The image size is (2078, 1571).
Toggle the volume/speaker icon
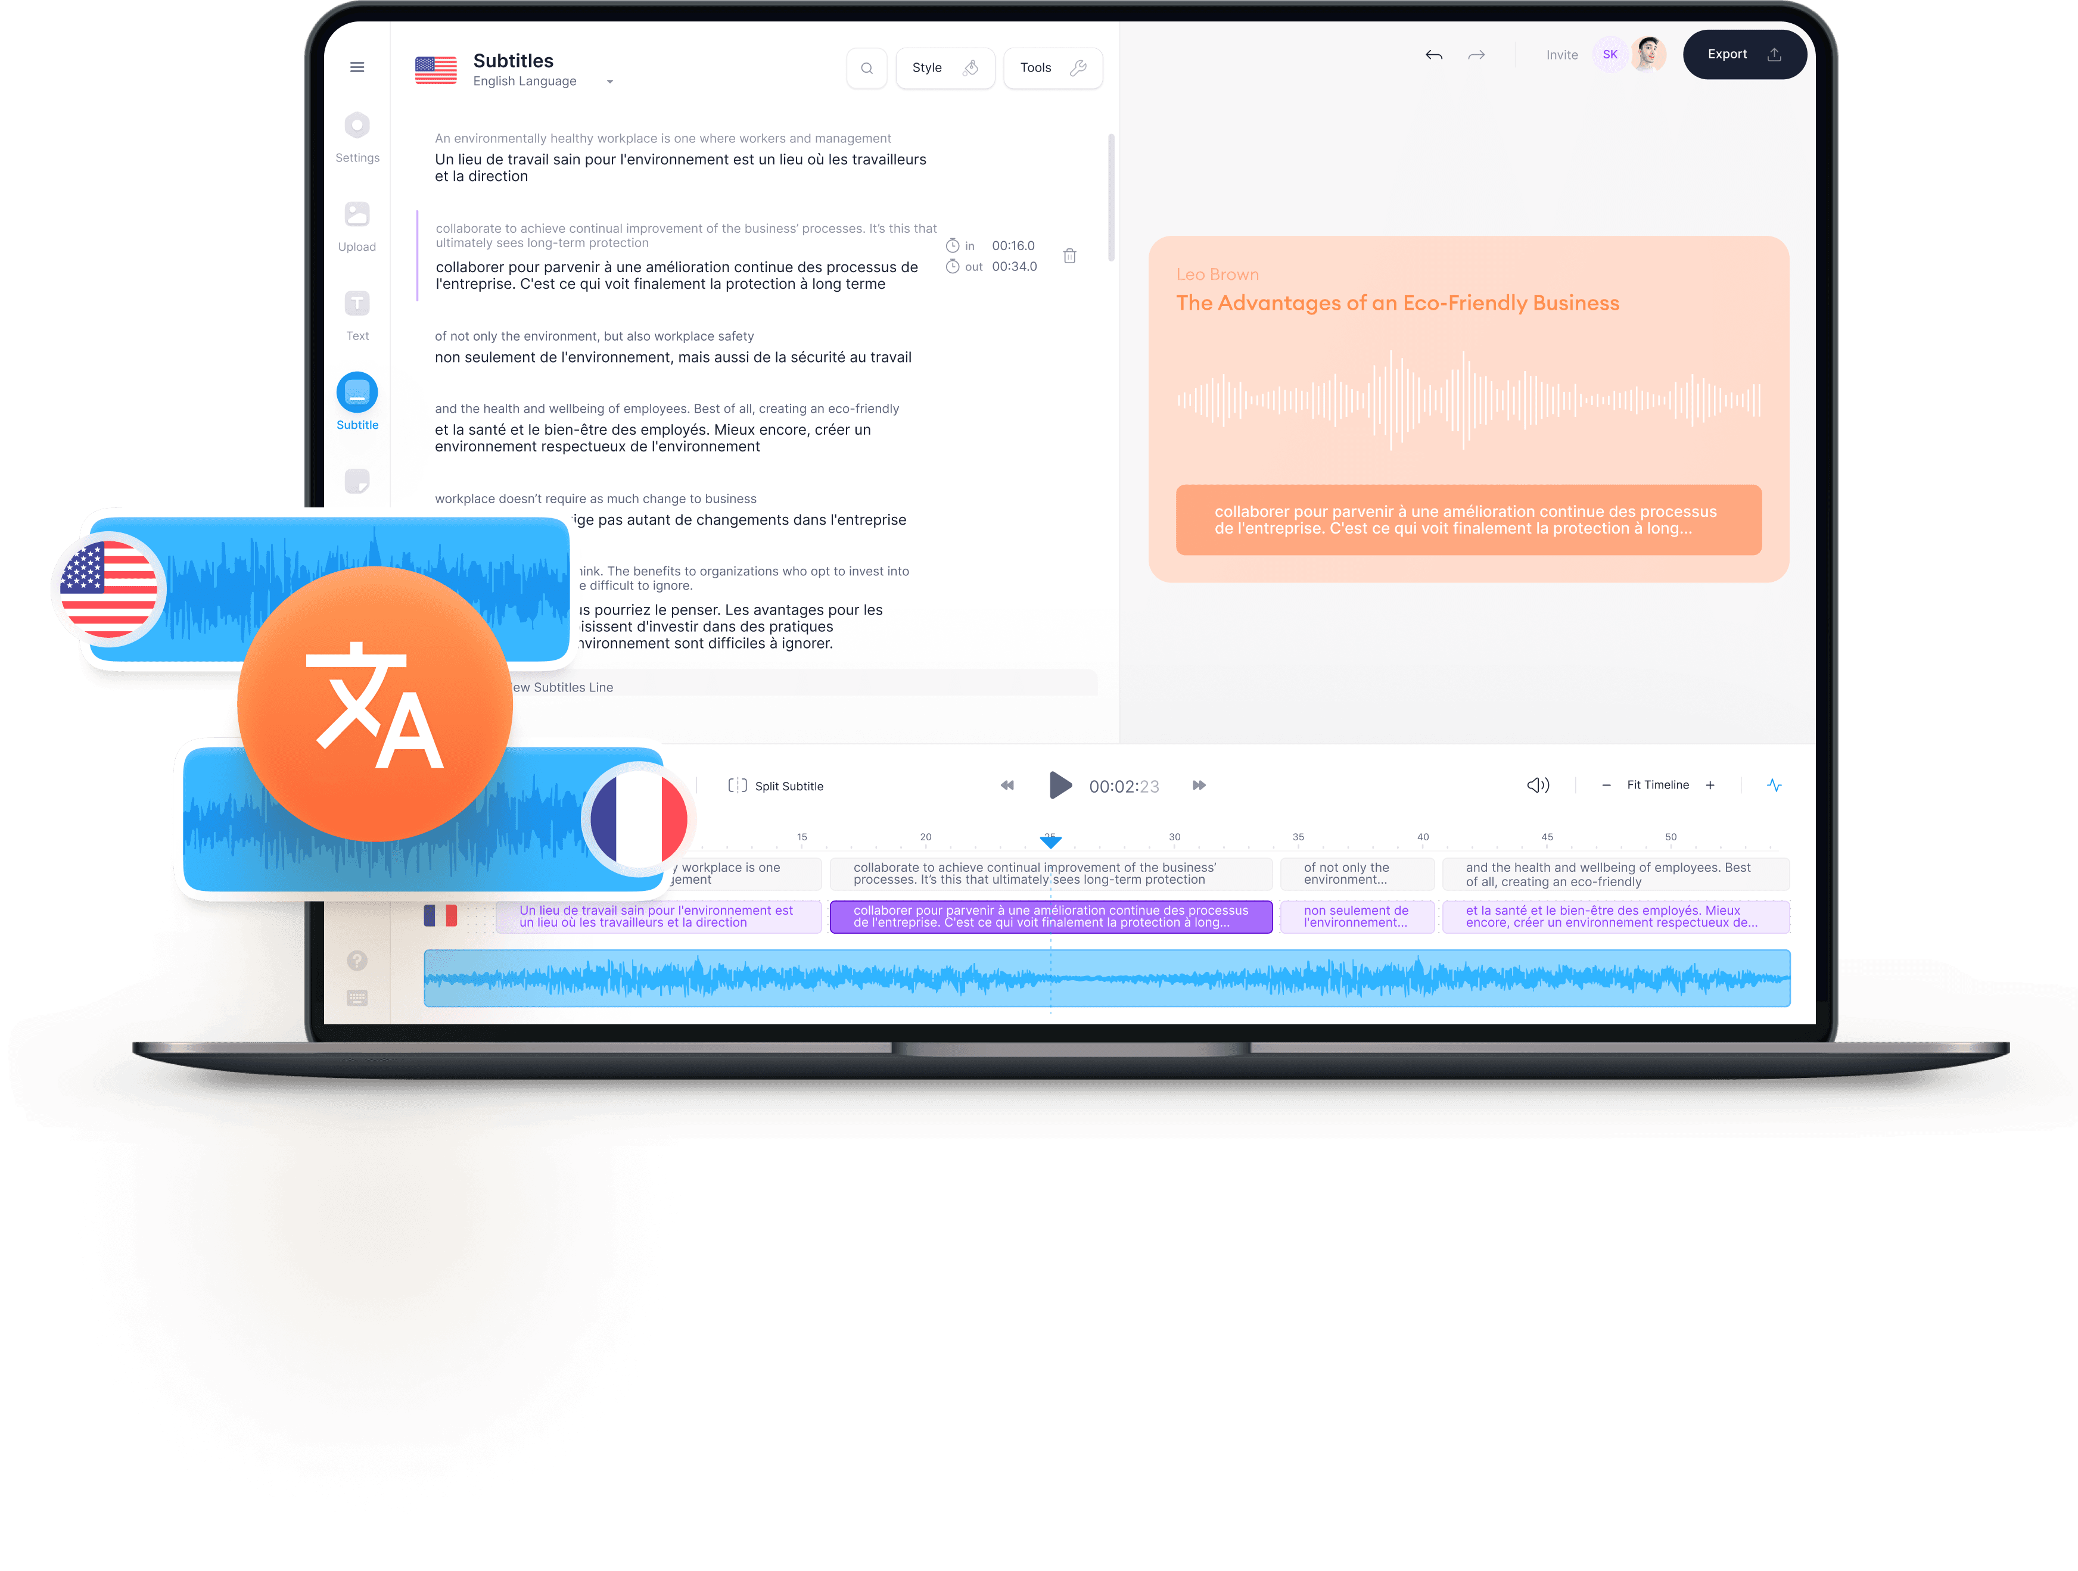tap(1535, 784)
